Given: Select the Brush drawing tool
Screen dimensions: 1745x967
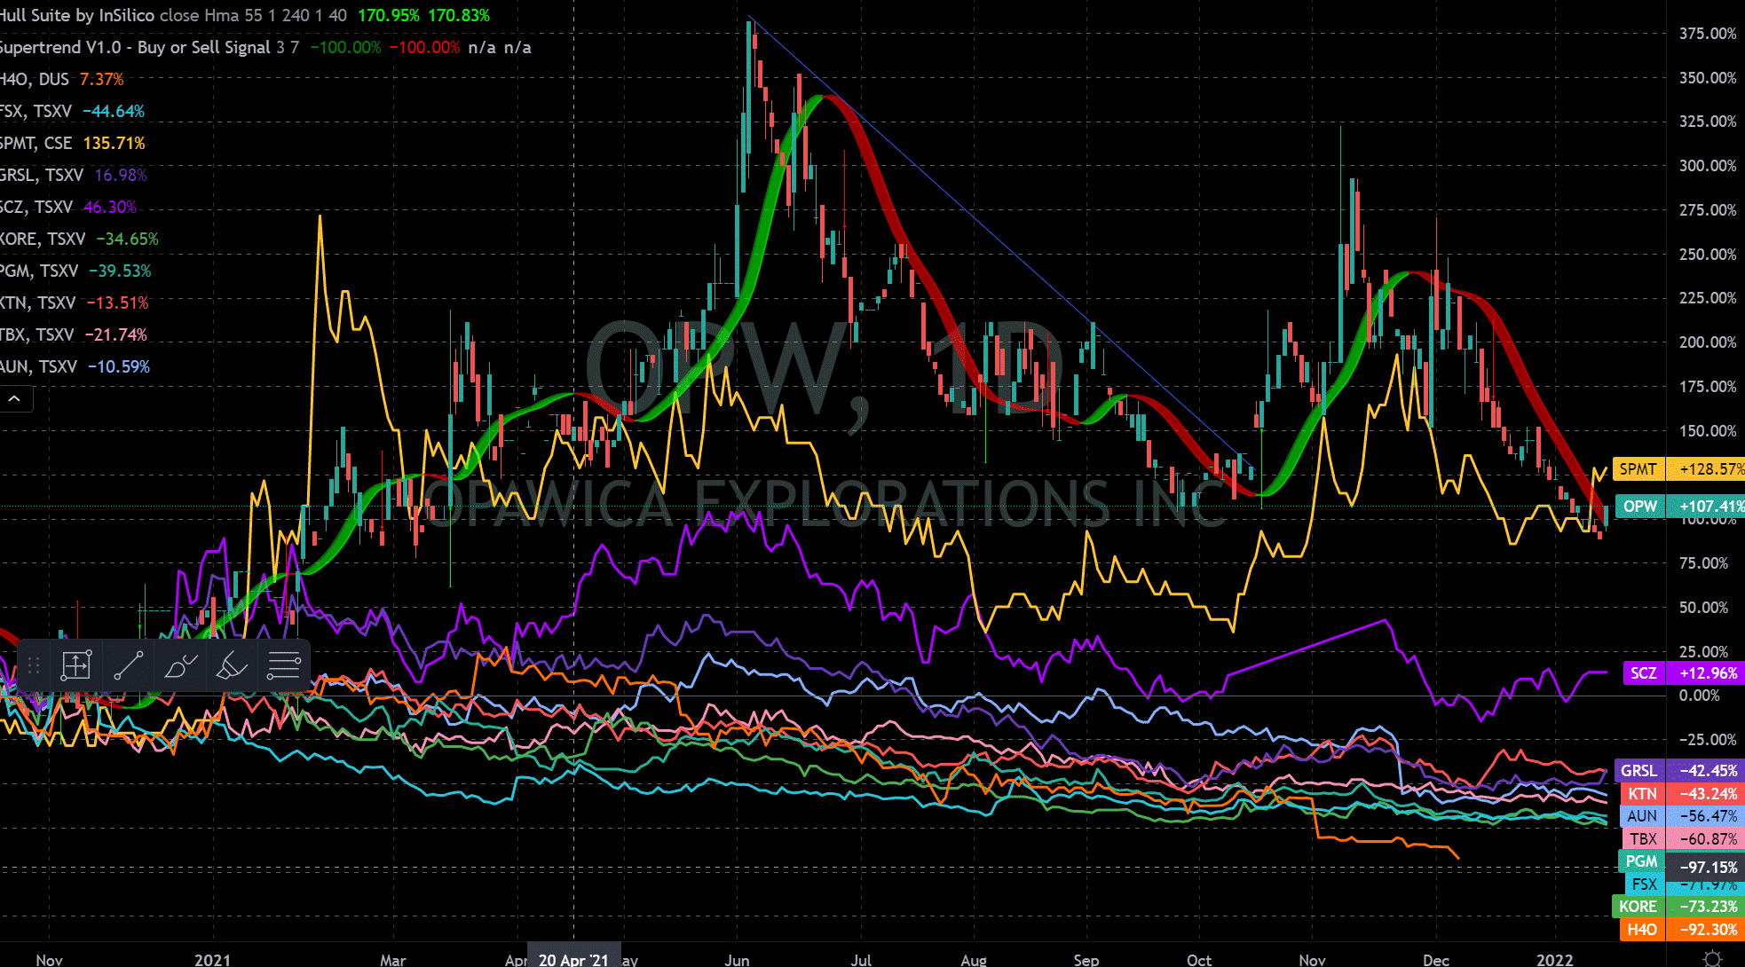Looking at the screenshot, I should pyautogui.click(x=180, y=664).
